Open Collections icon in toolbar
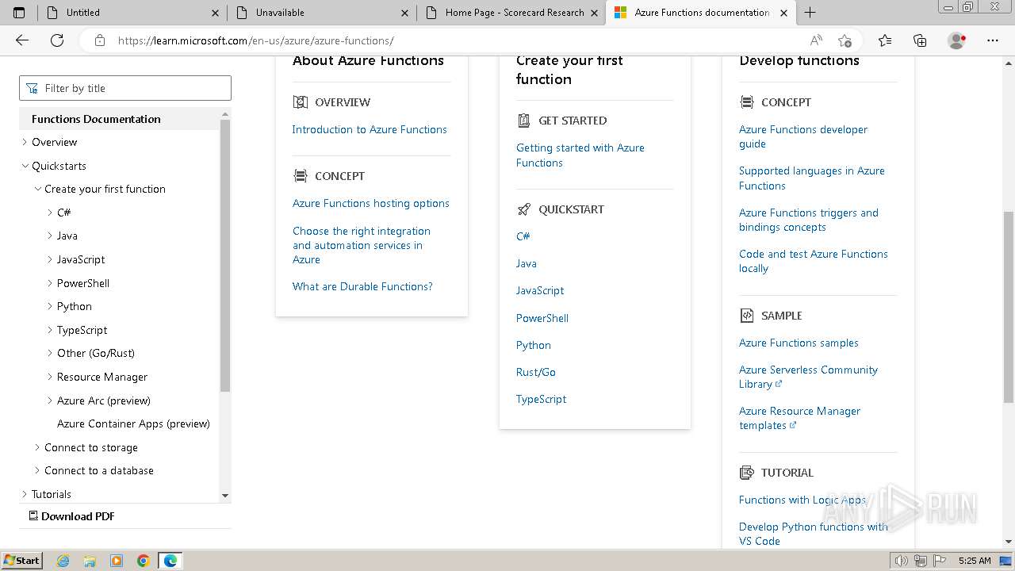This screenshot has height=571, width=1015. click(920, 40)
